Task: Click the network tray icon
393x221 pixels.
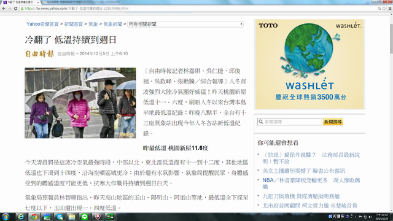Action: 365,217
